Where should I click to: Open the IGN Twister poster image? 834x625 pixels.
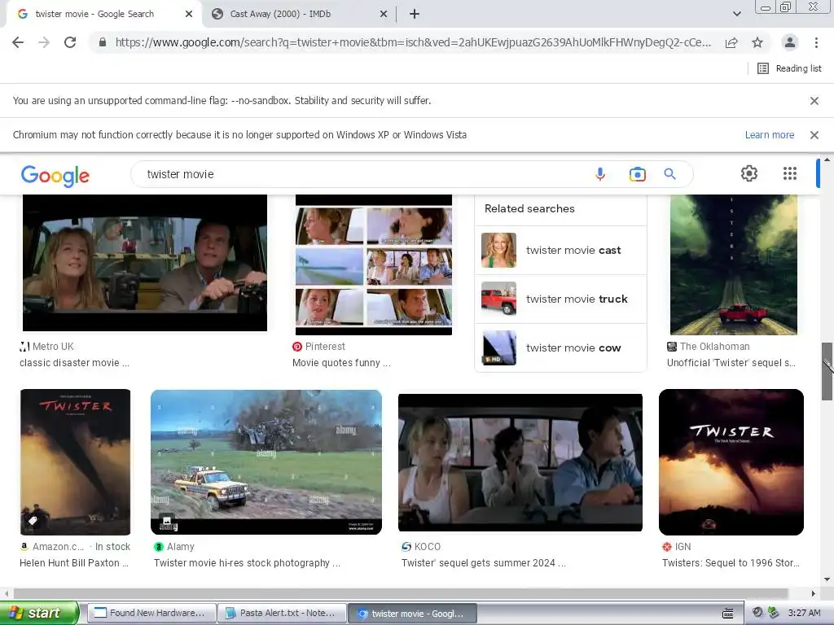(731, 462)
